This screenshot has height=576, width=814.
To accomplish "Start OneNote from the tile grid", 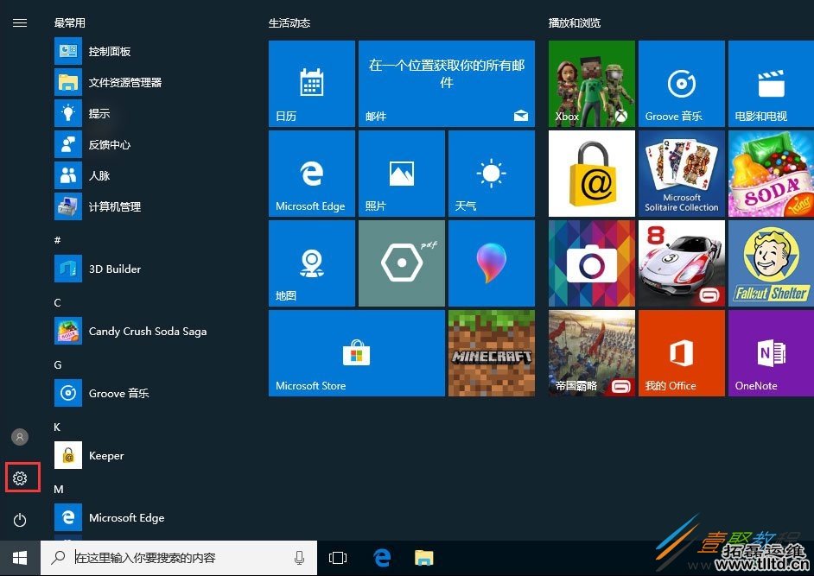I will (770, 352).
